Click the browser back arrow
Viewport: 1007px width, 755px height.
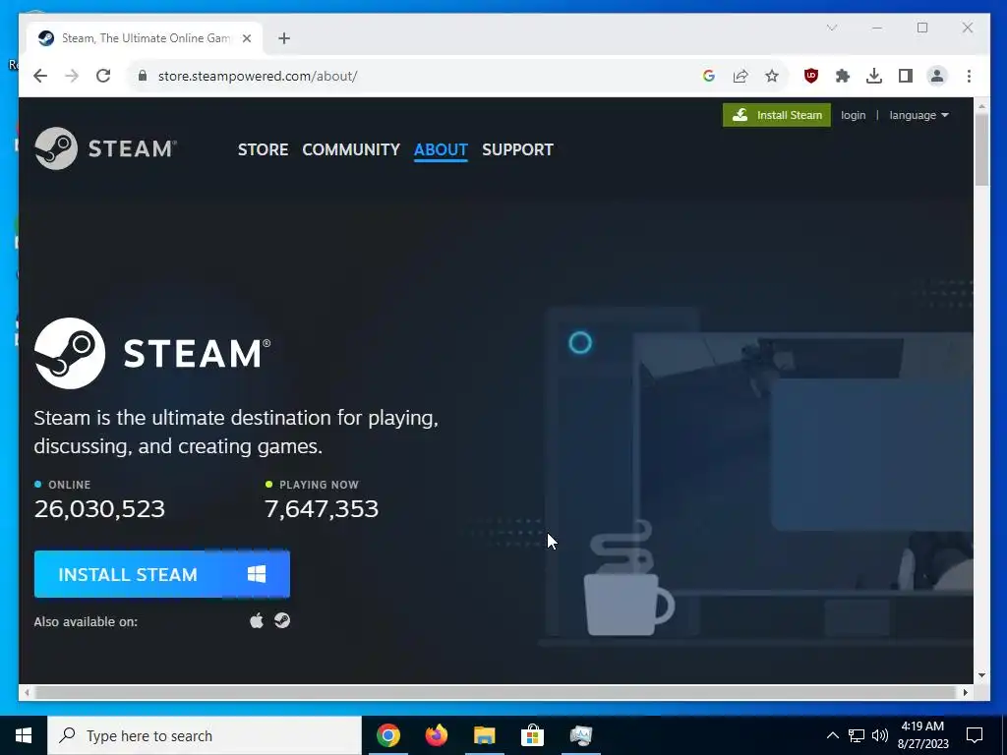(40, 76)
